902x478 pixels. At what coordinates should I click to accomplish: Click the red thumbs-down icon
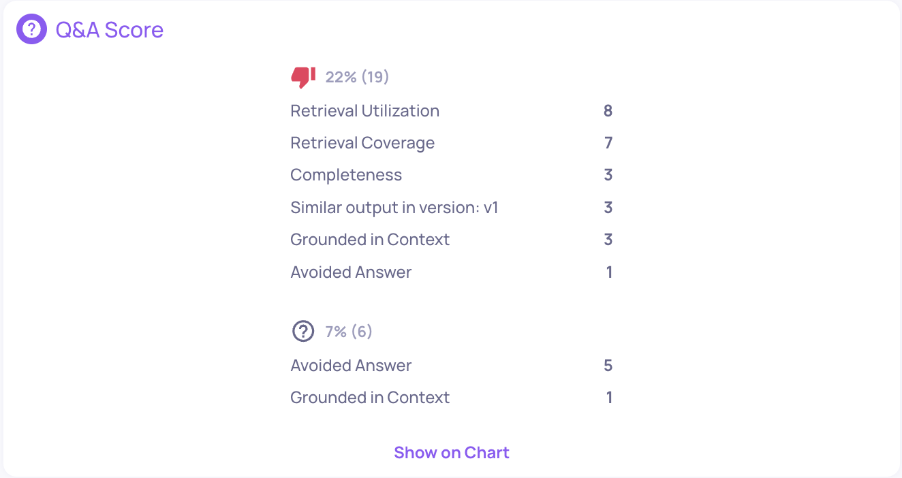(x=303, y=77)
